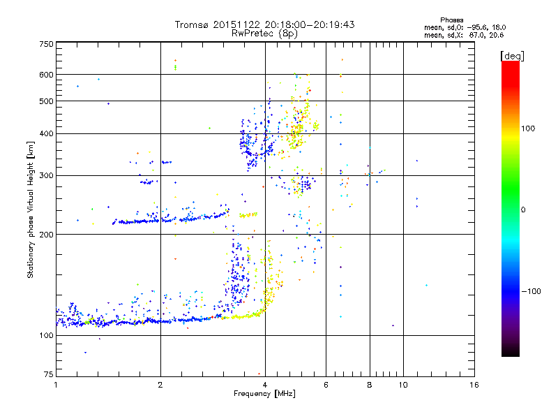
Task: Click the x-axis label '6'
Action: (x=326, y=385)
